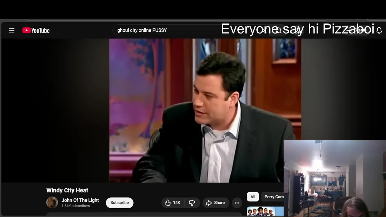386x217 pixels.
Task: Go to YouTube home via logo
Action: coord(36,30)
